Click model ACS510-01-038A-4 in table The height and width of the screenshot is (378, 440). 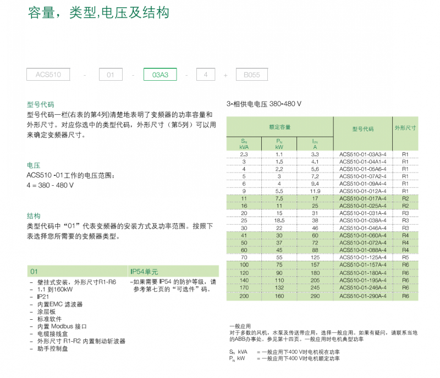[362, 220]
